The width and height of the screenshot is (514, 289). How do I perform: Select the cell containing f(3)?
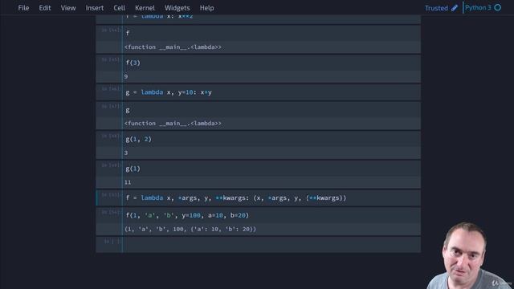(271, 63)
